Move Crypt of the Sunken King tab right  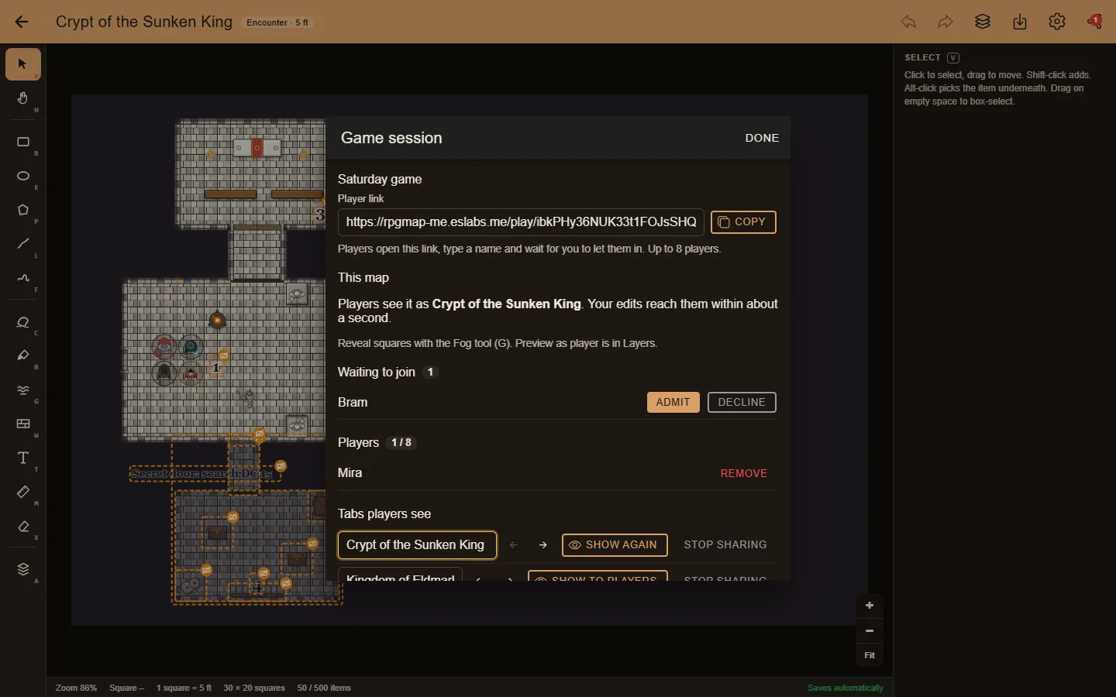pos(543,545)
